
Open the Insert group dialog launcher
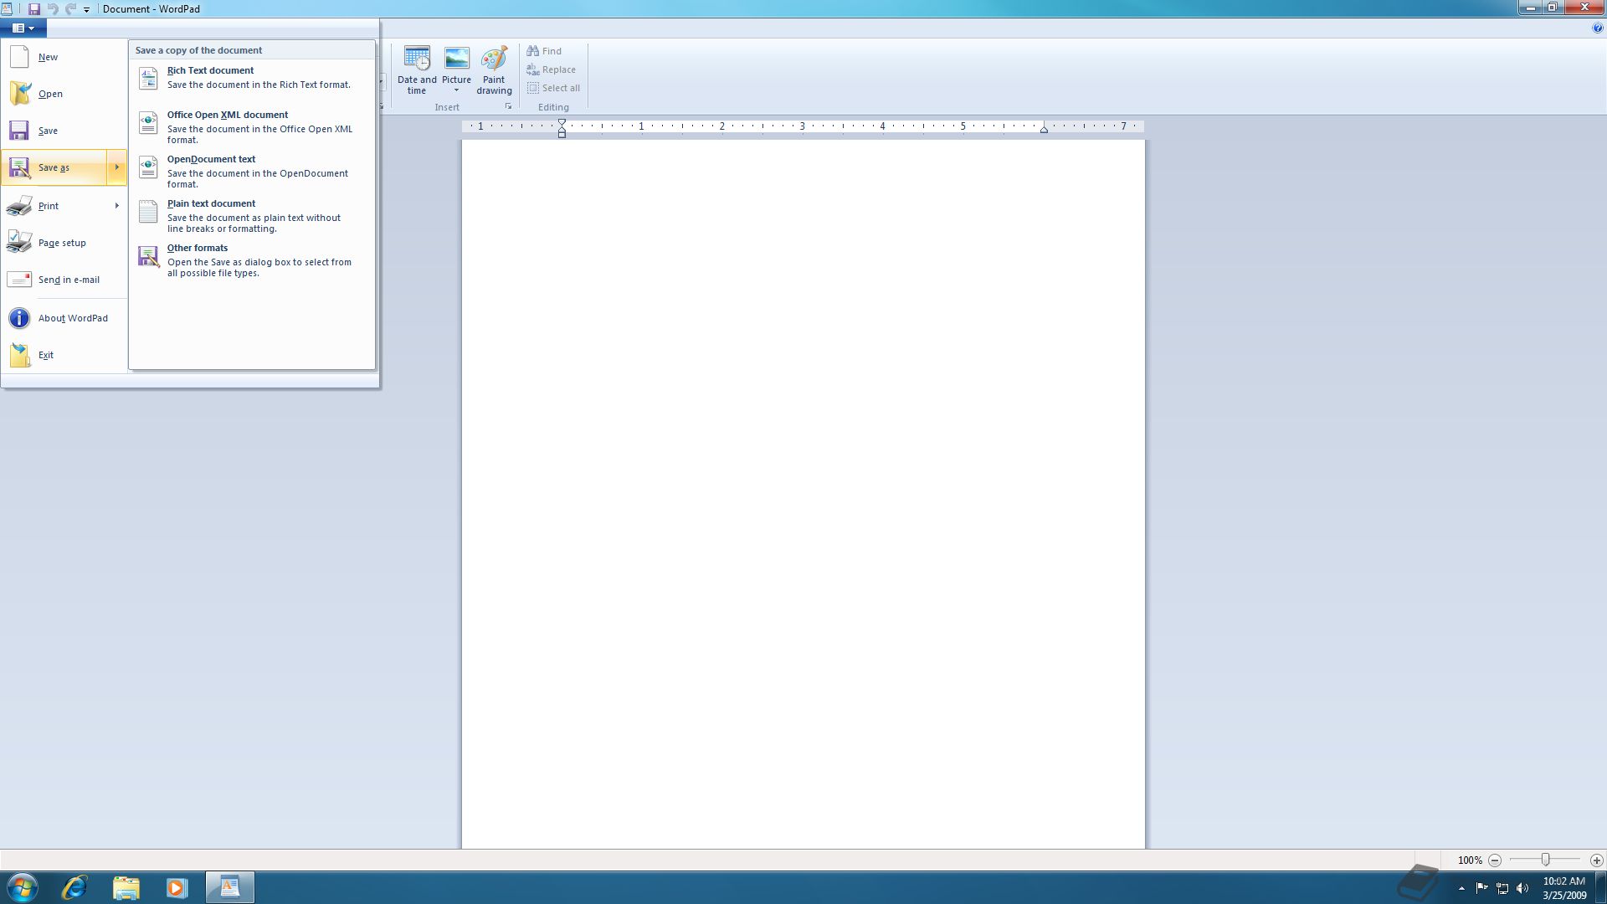point(508,107)
